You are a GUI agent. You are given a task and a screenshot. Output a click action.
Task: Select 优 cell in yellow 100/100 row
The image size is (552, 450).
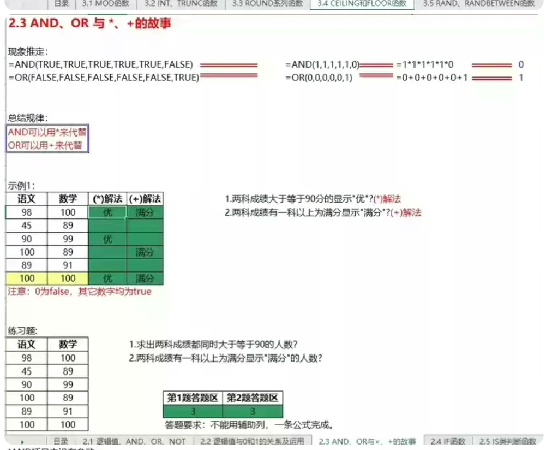[107, 279]
